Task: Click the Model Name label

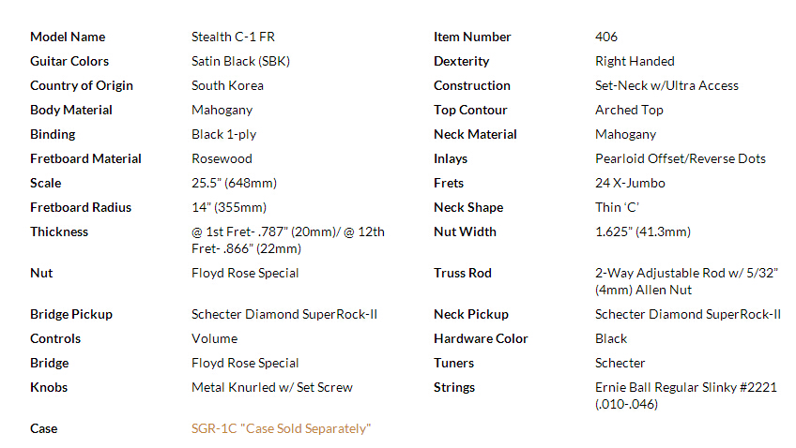Action: pyautogui.click(x=68, y=37)
